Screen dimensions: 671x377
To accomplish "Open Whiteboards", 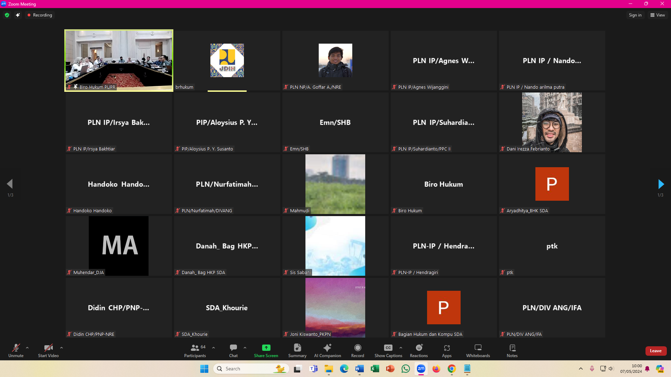I will point(478,350).
